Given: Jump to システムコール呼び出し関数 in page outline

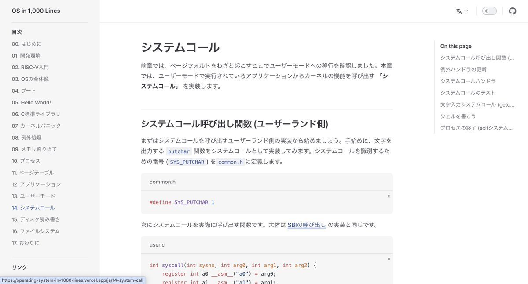Looking at the screenshot, I should 477,58.
